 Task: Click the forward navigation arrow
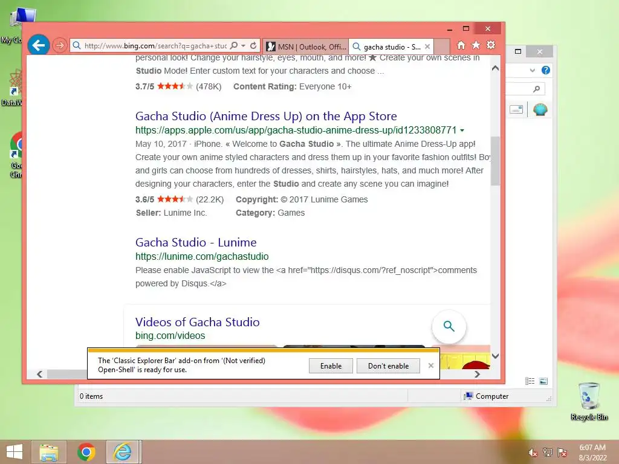coord(60,46)
